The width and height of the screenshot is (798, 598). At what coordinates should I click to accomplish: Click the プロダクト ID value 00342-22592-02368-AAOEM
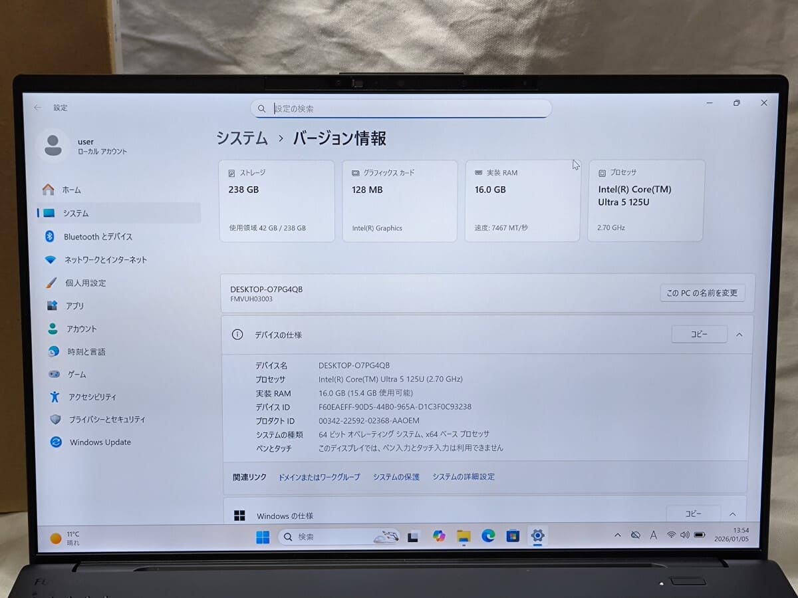369,421
